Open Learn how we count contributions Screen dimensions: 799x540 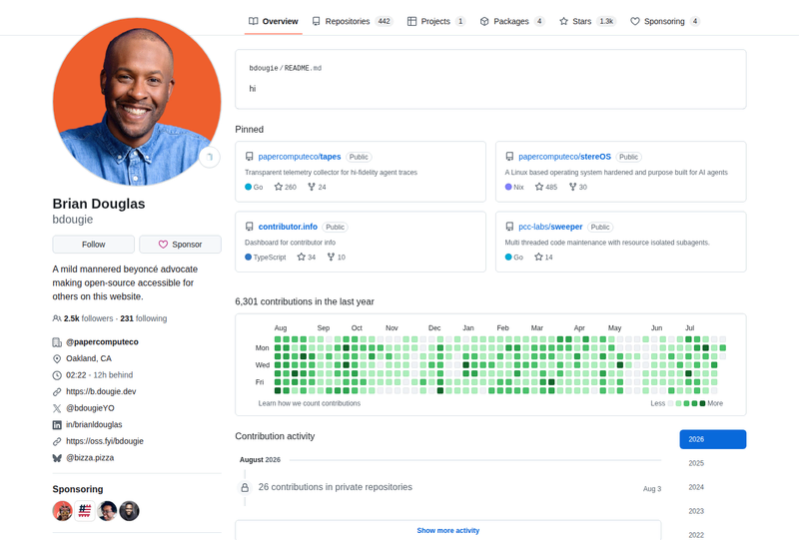(x=310, y=403)
